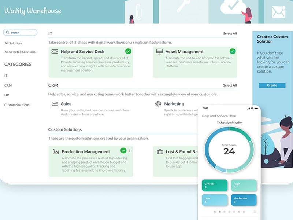Viewport: 293px width, 220px height.
Task: Open the Sales solution title
Action: pos(66,104)
